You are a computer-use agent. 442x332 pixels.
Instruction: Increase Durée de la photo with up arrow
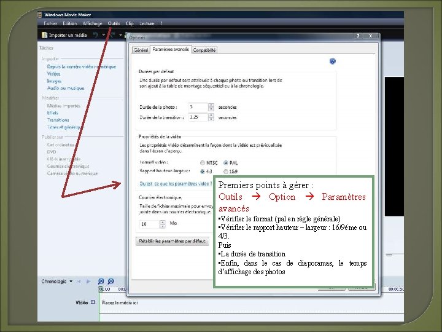(211, 105)
